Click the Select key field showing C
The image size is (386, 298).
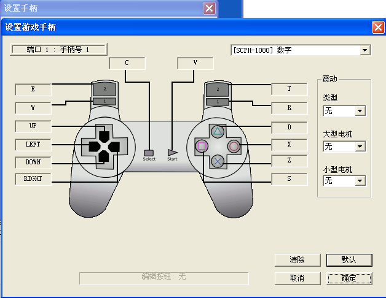(x=127, y=63)
